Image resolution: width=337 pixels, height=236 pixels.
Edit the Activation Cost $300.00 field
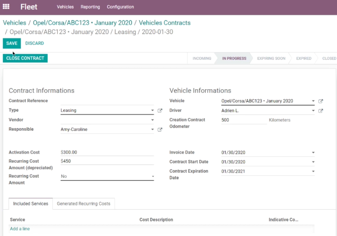tap(107, 152)
